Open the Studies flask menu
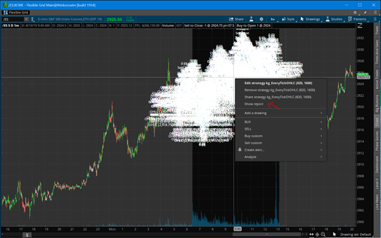 pyautogui.click(x=334, y=19)
